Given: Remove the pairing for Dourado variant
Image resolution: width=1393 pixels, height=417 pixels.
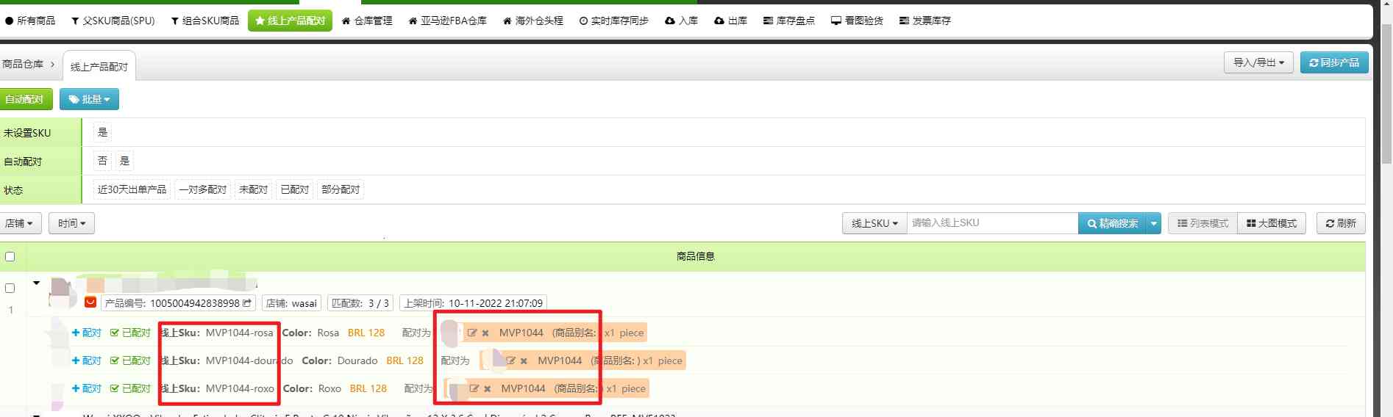Looking at the screenshot, I should [524, 361].
